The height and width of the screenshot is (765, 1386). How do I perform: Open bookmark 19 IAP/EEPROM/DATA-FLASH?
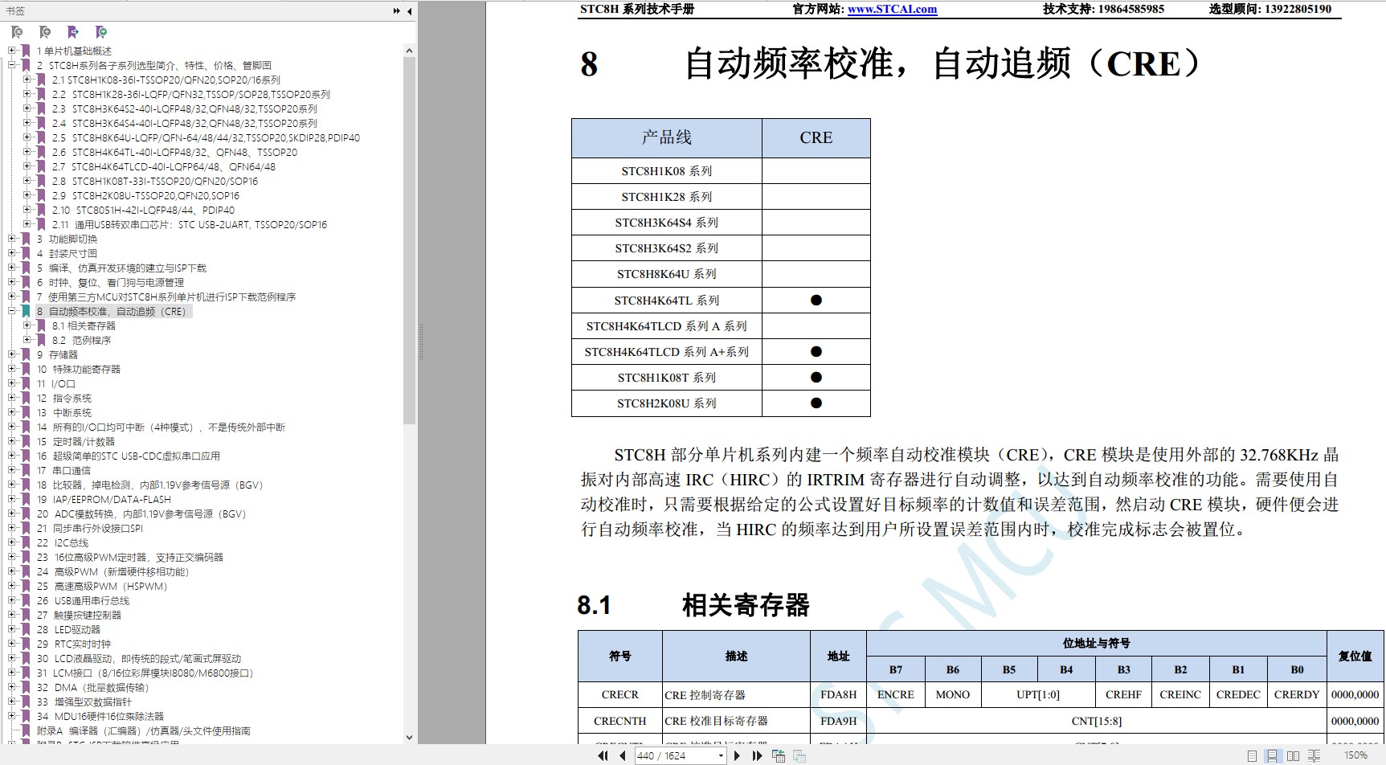coord(104,499)
